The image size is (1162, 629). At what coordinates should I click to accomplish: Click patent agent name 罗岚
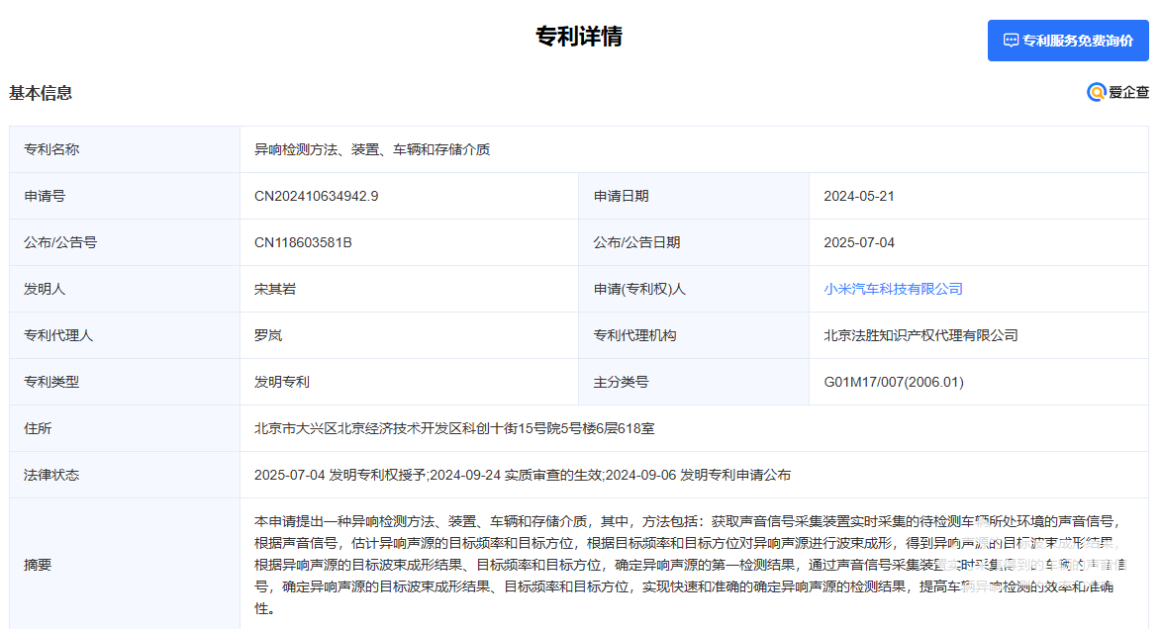268,335
